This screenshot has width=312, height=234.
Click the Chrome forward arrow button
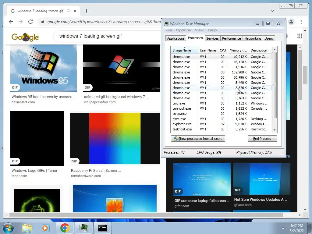[x=21, y=22]
